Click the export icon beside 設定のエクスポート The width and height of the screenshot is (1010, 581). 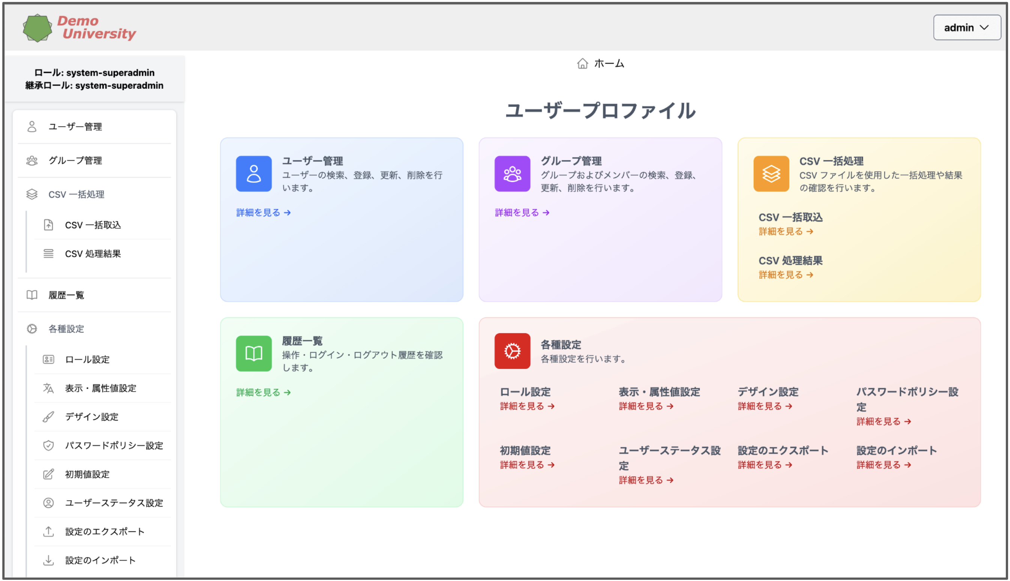(x=48, y=531)
